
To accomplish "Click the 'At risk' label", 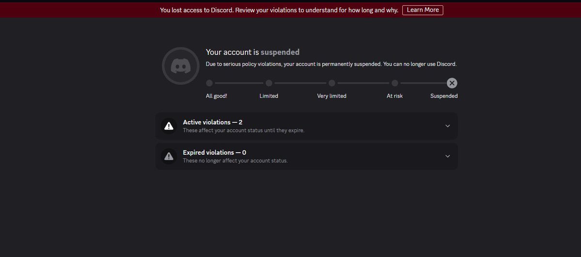I will (x=394, y=96).
